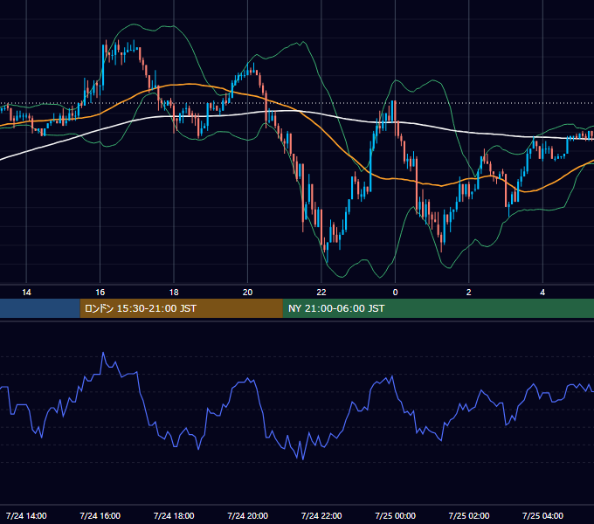Click the 7/24 22:00 label on indicator axis

tap(321, 515)
